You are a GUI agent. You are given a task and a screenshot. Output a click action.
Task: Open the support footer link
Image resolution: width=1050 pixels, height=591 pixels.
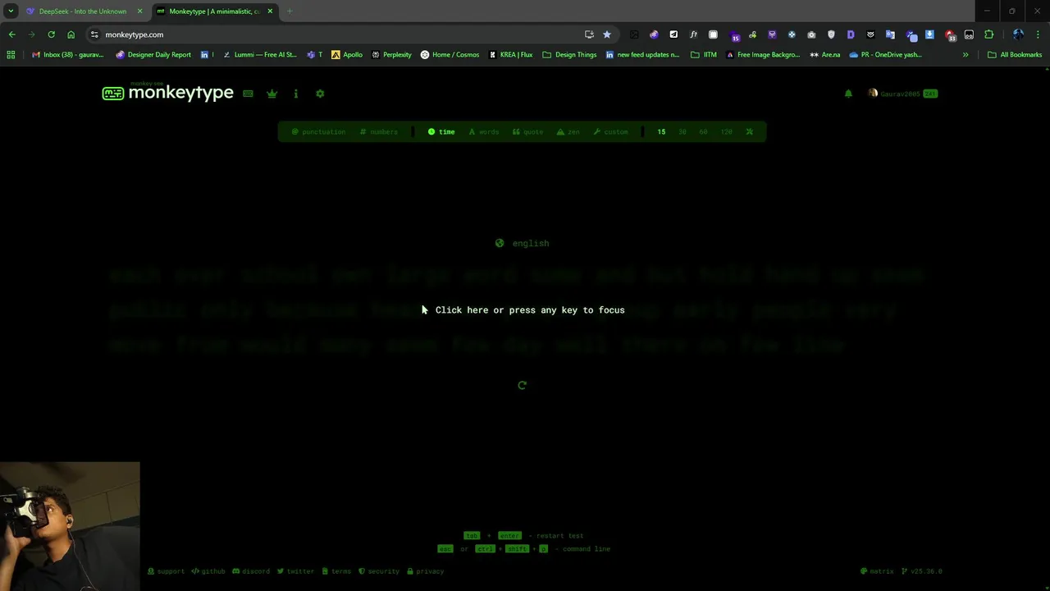(x=166, y=571)
